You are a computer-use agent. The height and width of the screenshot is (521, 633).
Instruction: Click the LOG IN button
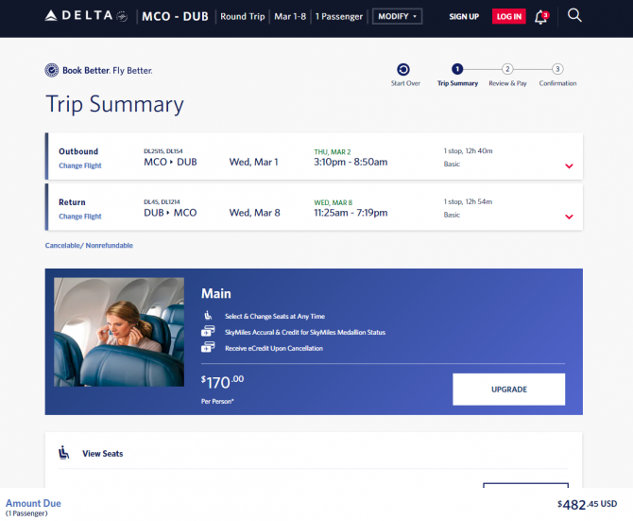tap(508, 17)
